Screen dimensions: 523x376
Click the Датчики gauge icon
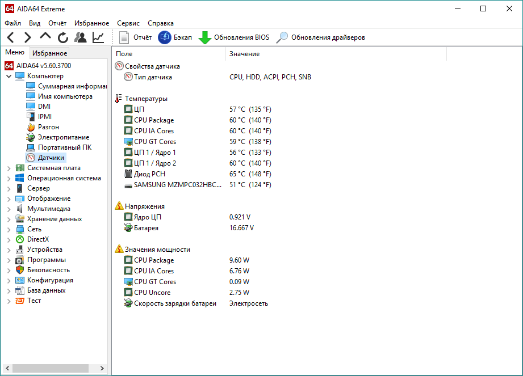pos(31,158)
